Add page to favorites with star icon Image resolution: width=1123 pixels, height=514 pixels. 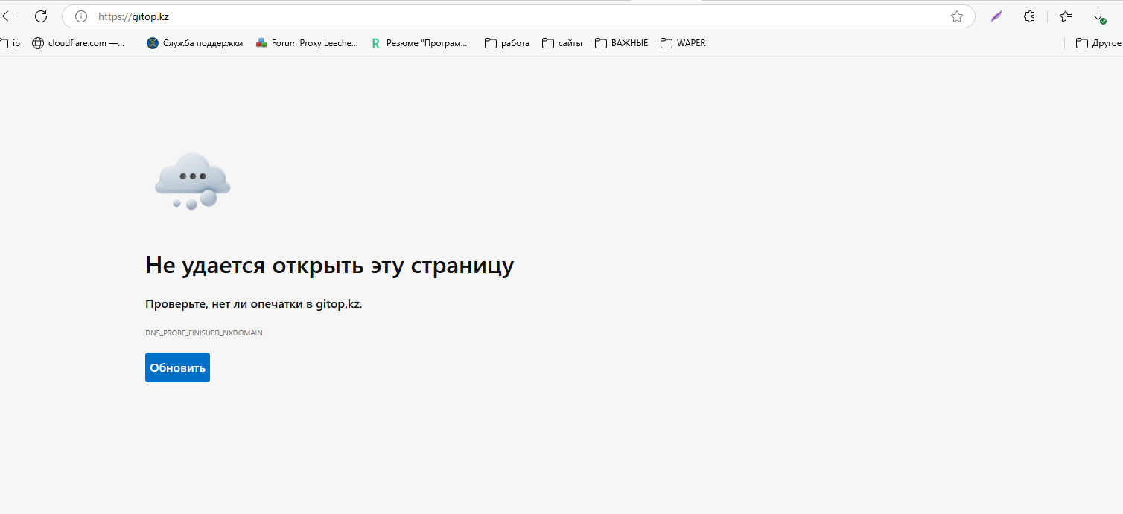coord(957,16)
